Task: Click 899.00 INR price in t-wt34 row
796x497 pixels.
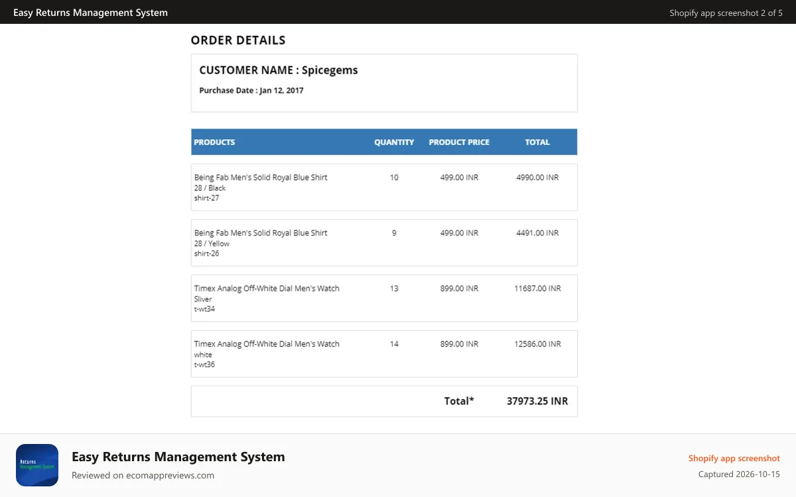Action: (x=459, y=289)
